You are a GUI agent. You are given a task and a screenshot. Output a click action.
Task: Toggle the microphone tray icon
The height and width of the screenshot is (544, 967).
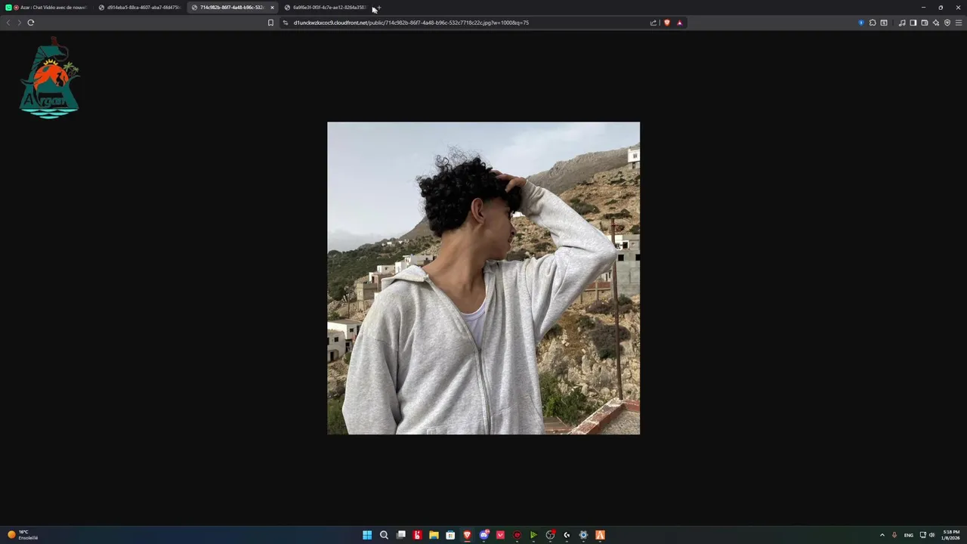pyautogui.click(x=894, y=535)
